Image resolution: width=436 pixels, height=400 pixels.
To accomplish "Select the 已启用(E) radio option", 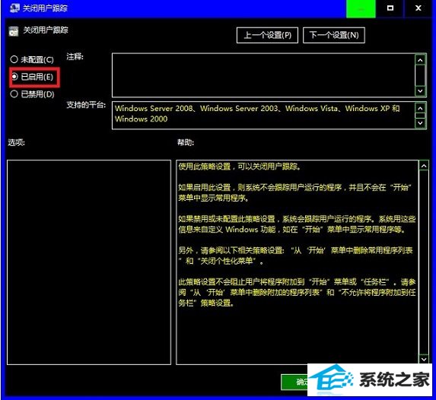I will (33, 77).
